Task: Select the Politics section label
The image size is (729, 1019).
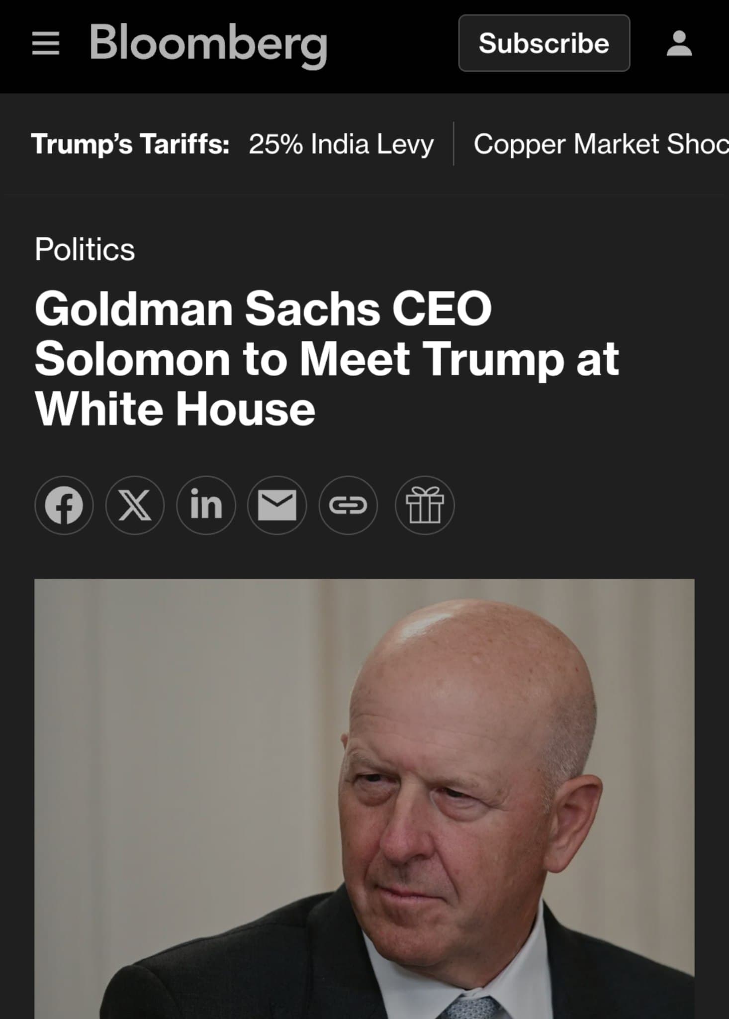Action: pyautogui.click(x=85, y=250)
